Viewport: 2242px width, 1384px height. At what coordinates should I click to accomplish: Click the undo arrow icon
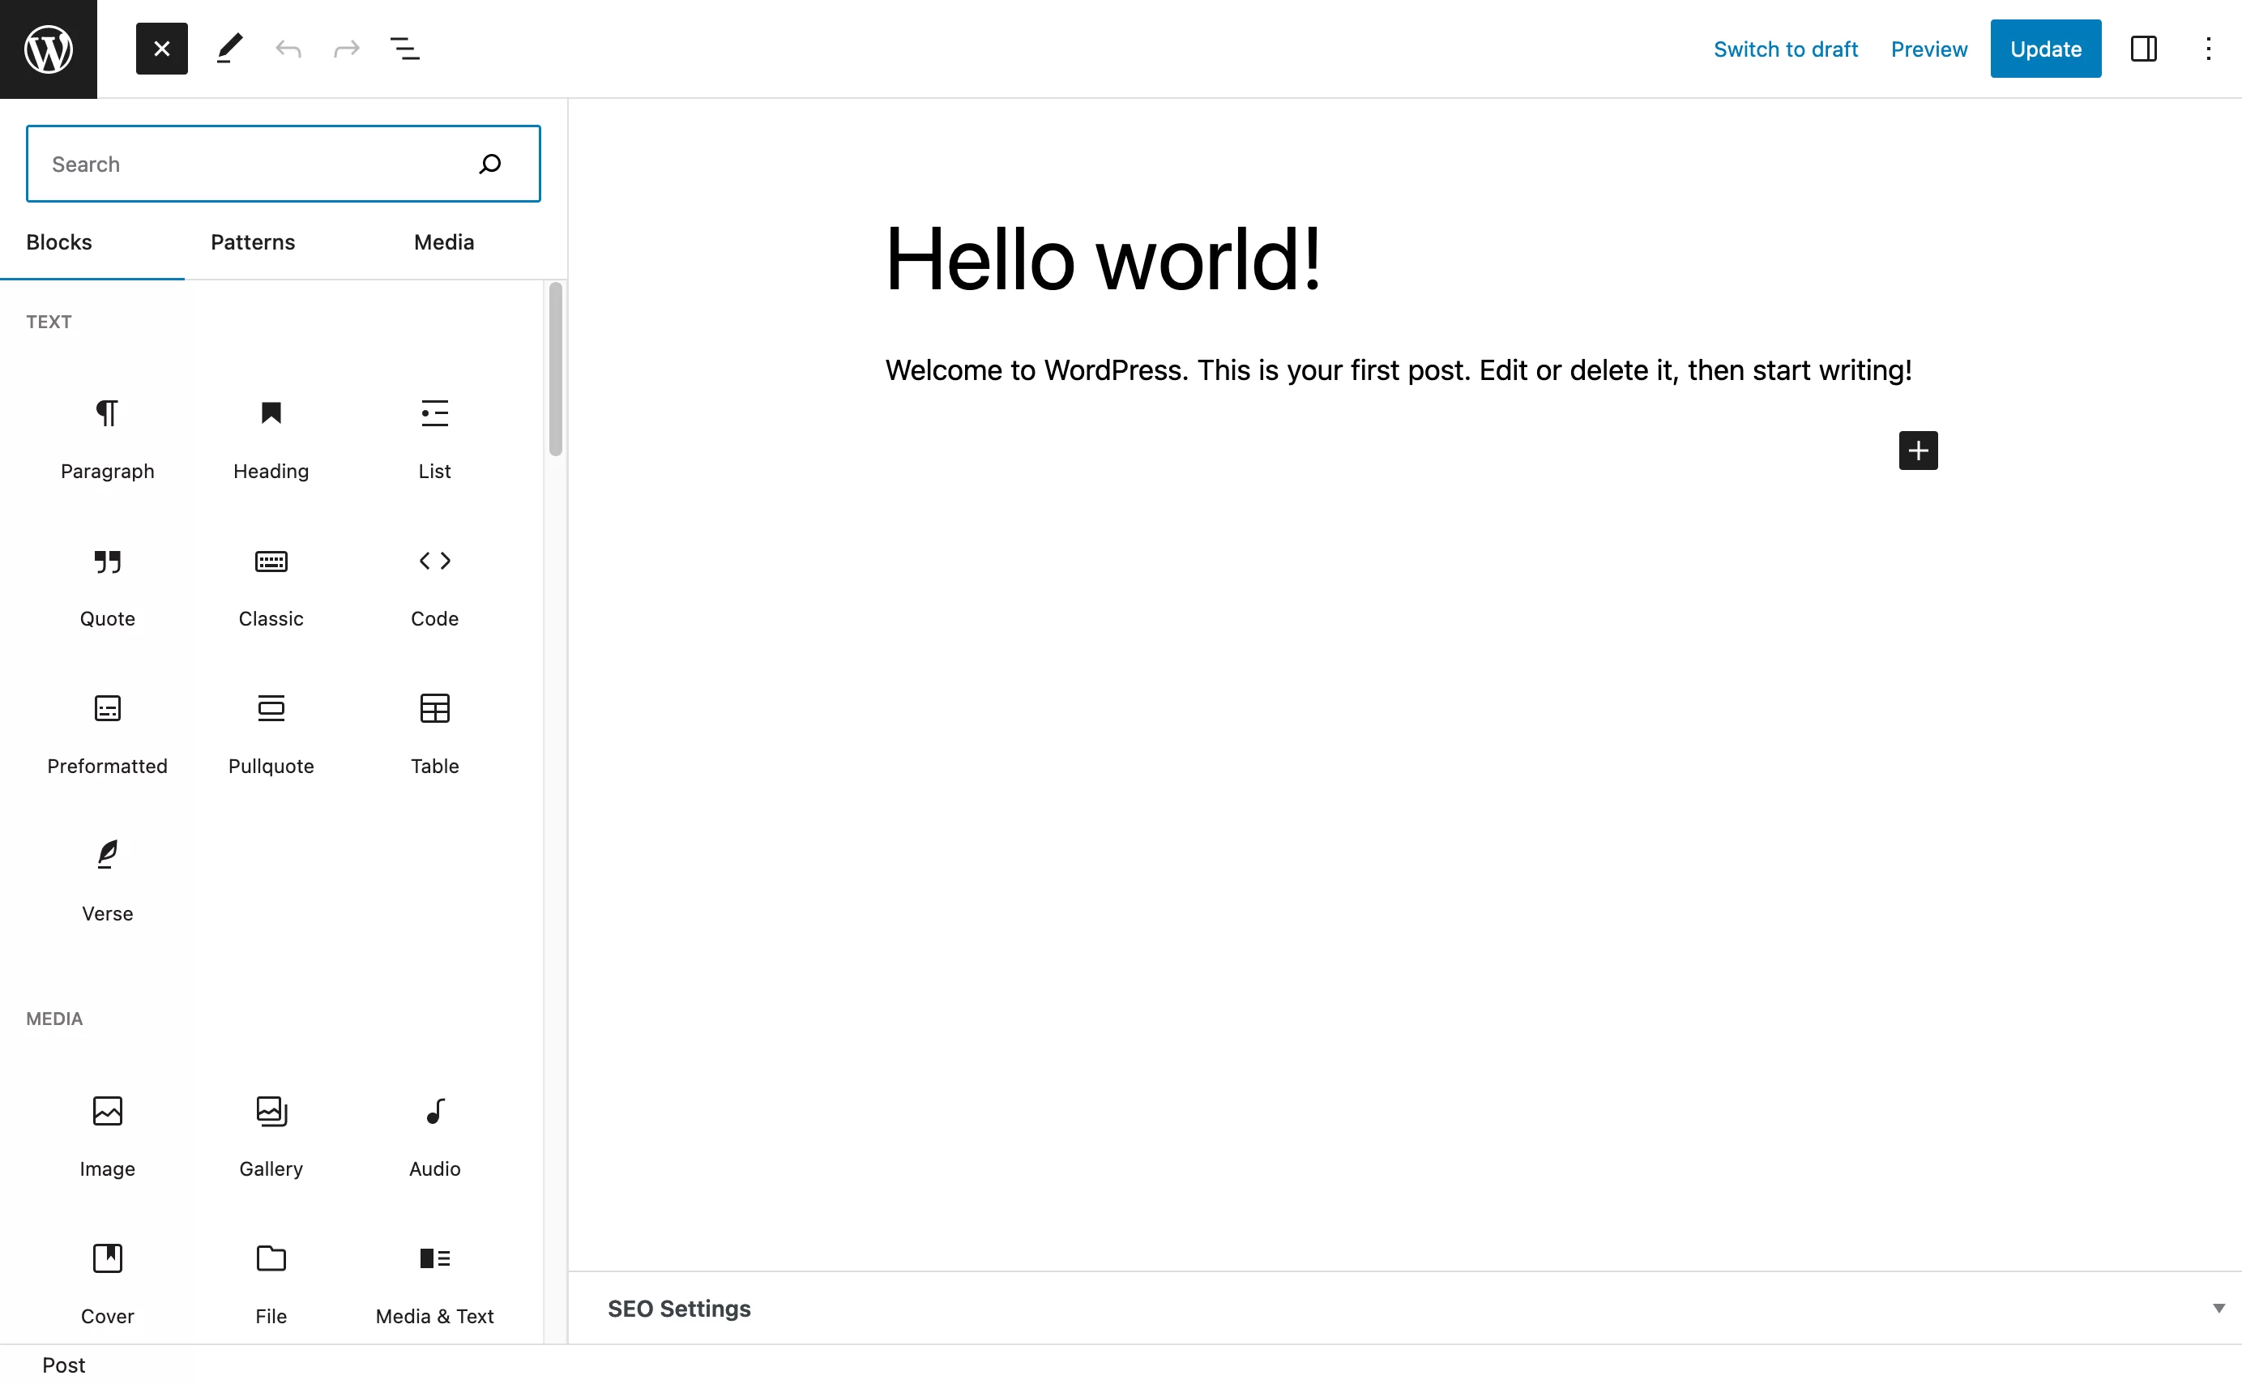pyautogui.click(x=288, y=48)
